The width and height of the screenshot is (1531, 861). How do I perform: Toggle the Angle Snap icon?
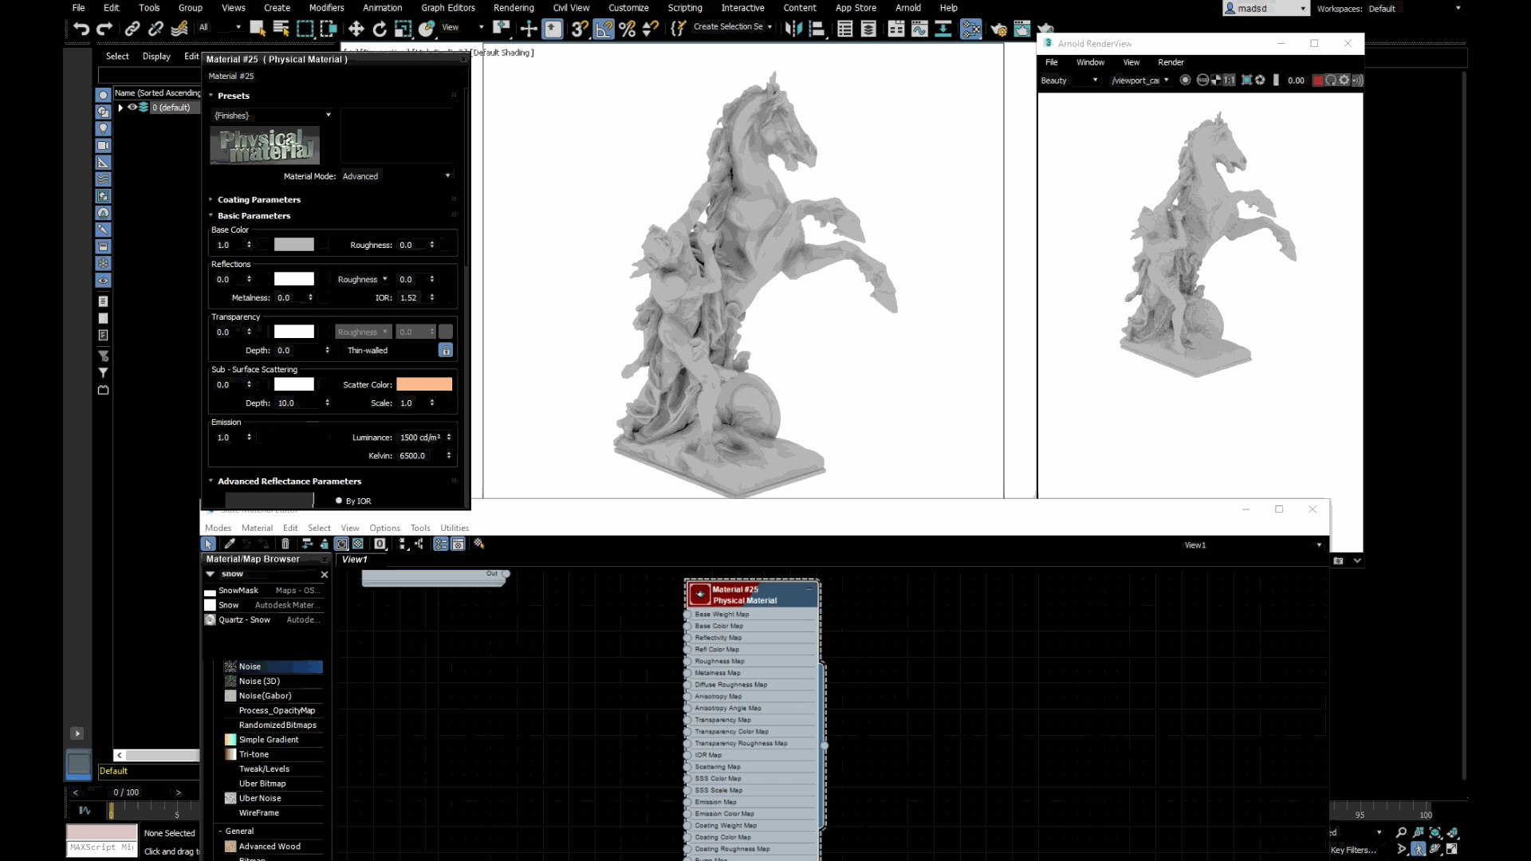(x=604, y=29)
